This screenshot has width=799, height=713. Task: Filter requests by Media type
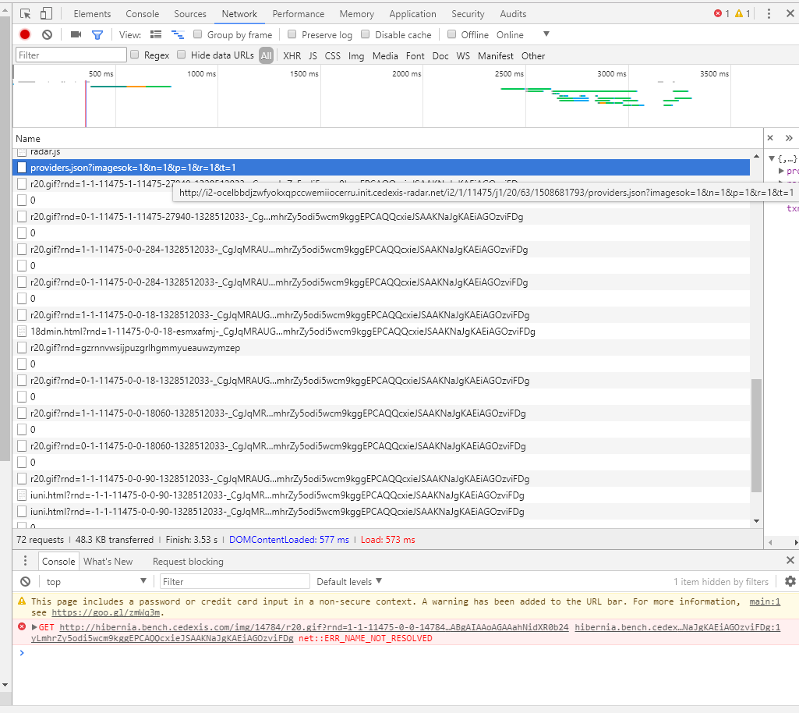(x=385, y=55)
